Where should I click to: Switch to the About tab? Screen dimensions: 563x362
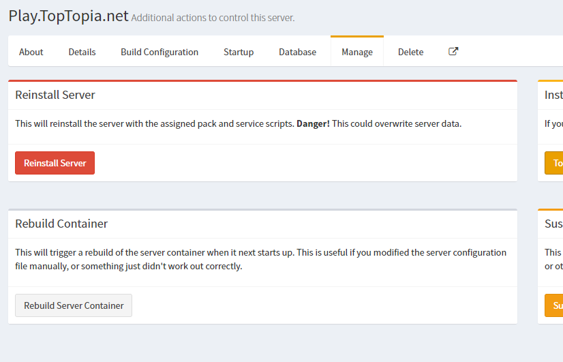31,52
